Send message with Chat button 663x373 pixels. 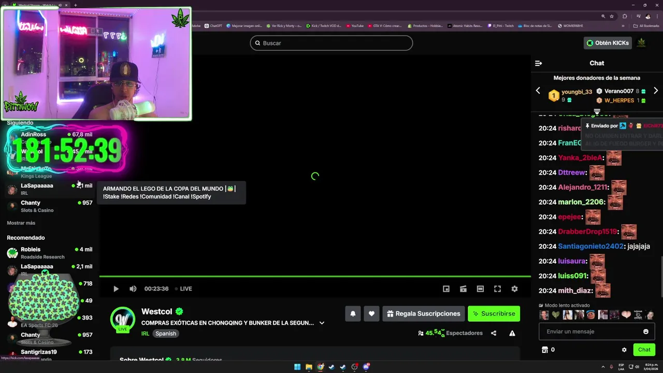[x=644, y=350]
